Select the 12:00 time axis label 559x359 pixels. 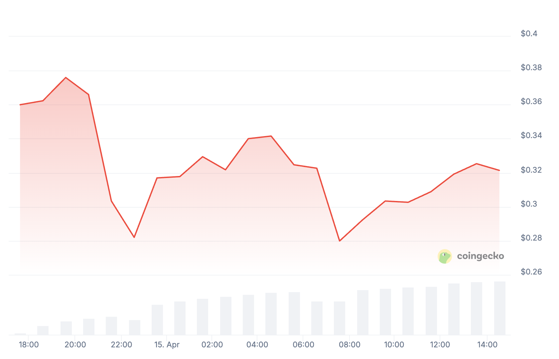[440, 345]
